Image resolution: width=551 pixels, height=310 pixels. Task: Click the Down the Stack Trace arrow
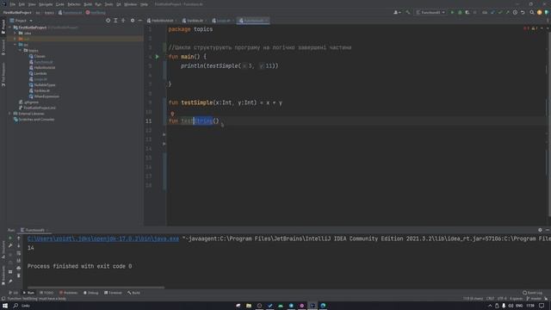coord(19,245)
